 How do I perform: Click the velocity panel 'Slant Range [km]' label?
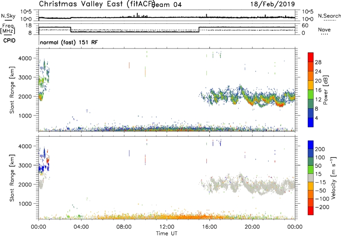click(x=12, y=178)
